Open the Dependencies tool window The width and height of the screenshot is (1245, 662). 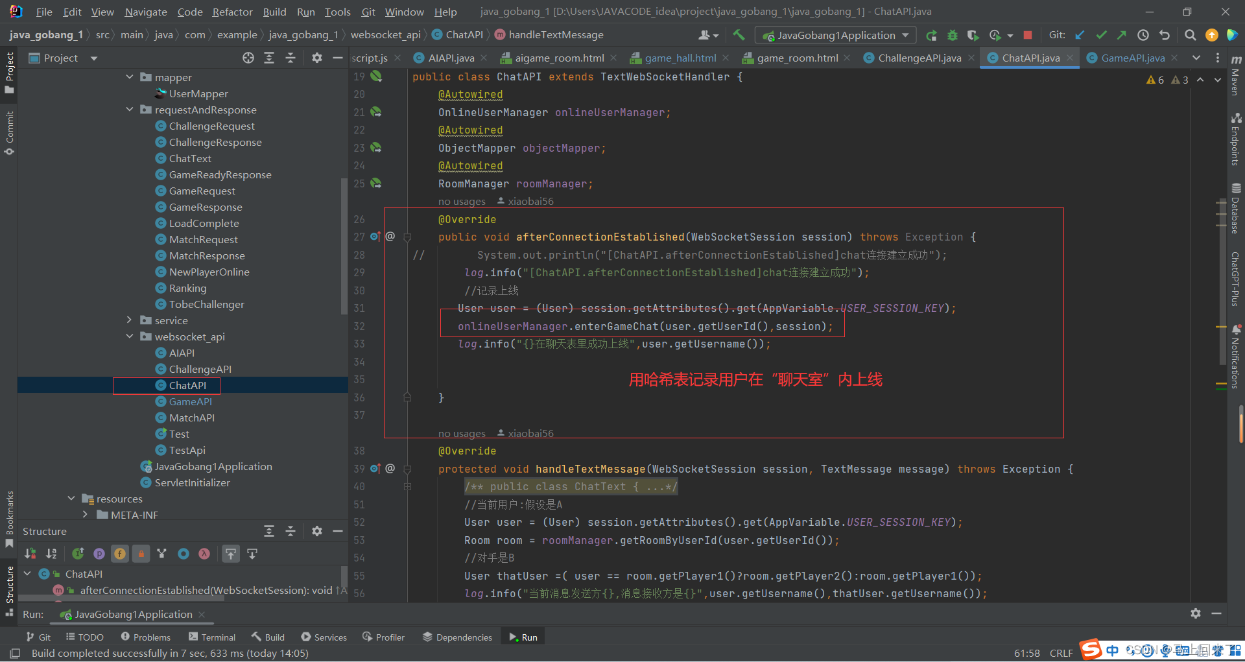point(457,637)
